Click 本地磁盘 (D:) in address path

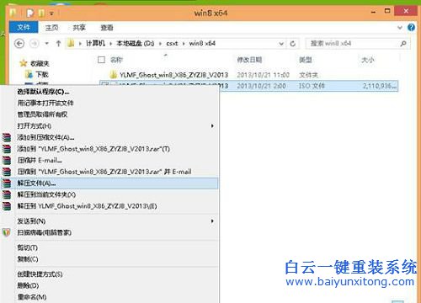click(136, 43)
